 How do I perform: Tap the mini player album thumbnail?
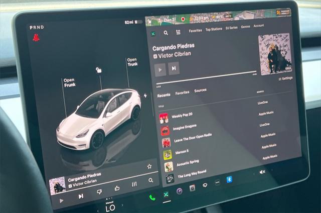[x=58, y=185]
